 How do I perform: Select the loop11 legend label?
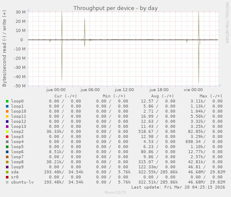(19, 116)
